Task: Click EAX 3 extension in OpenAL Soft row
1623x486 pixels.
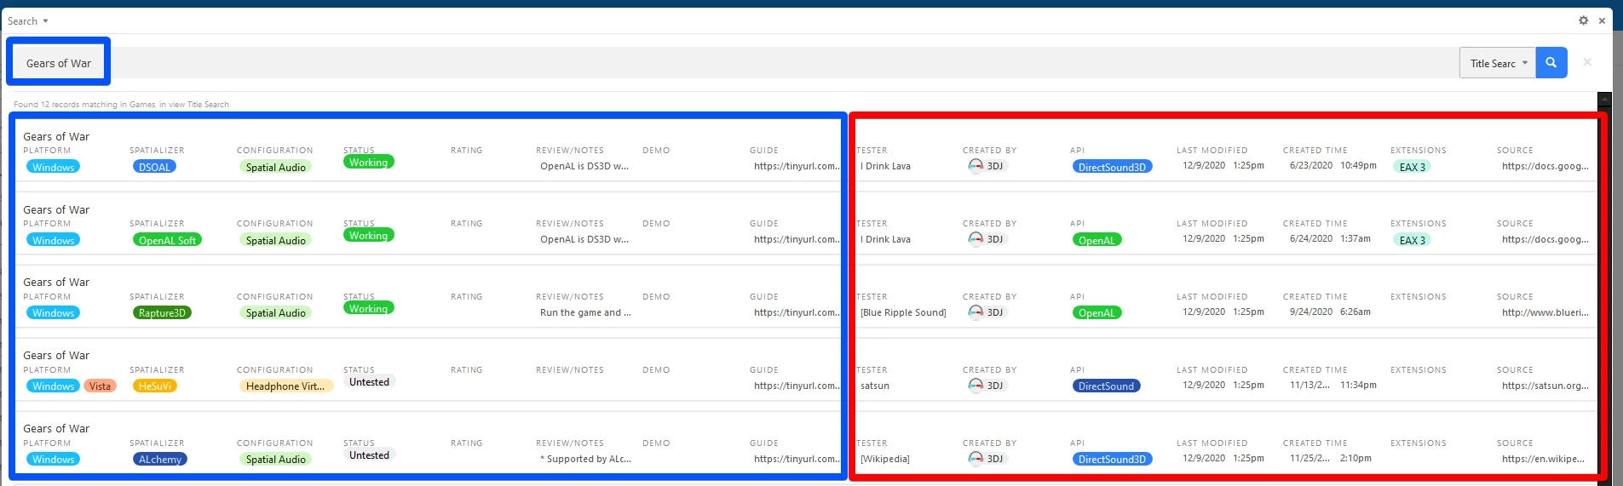Action: (1412, 240)
